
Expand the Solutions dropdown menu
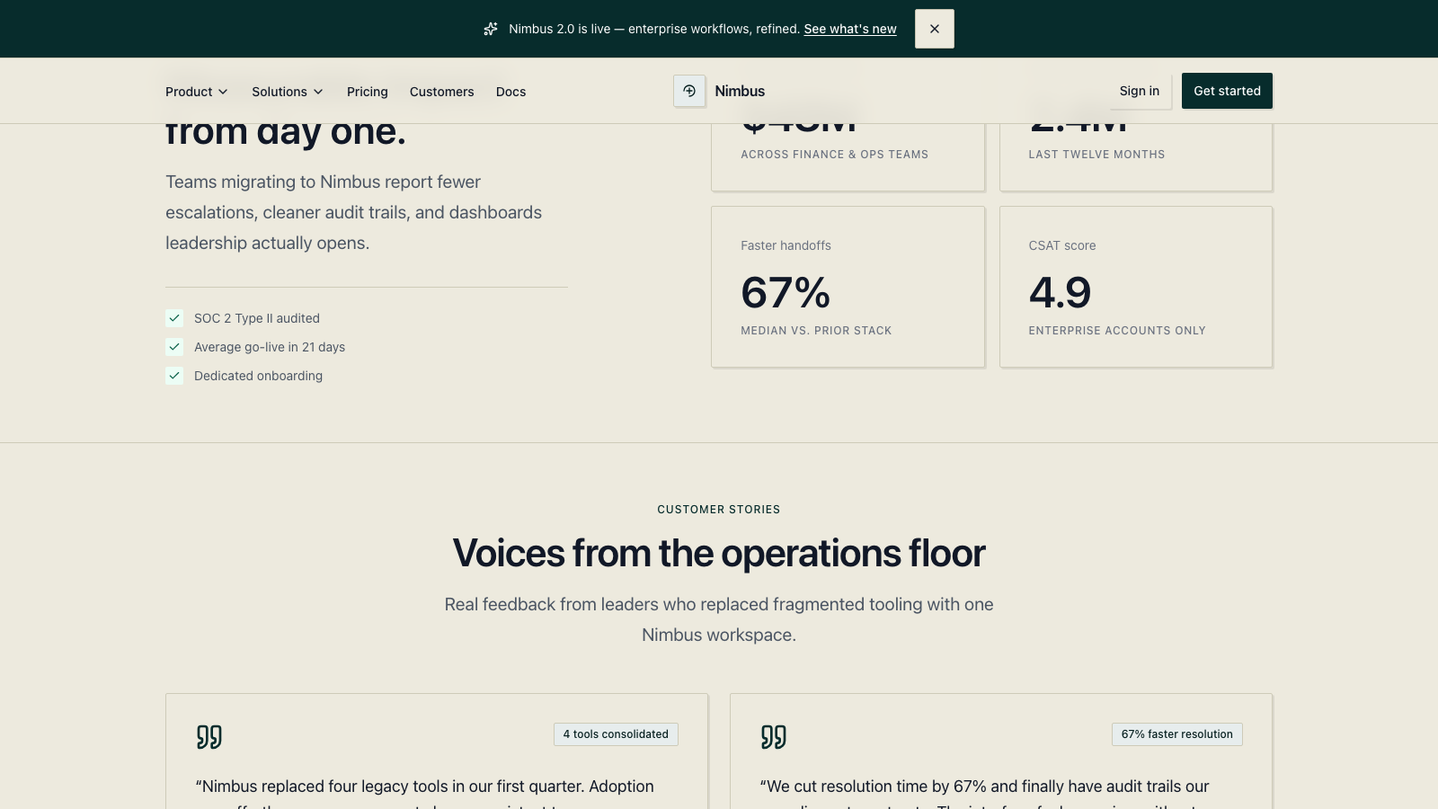pos(288,92)
